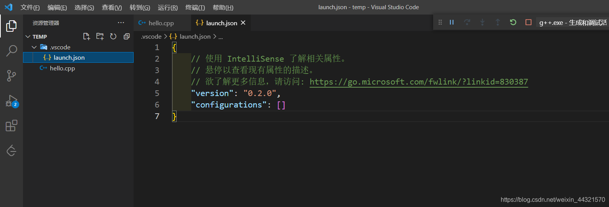Click .vscode in the breadcrumb
609x207 pixels.
pyautogui.click(x=151, y=37)
